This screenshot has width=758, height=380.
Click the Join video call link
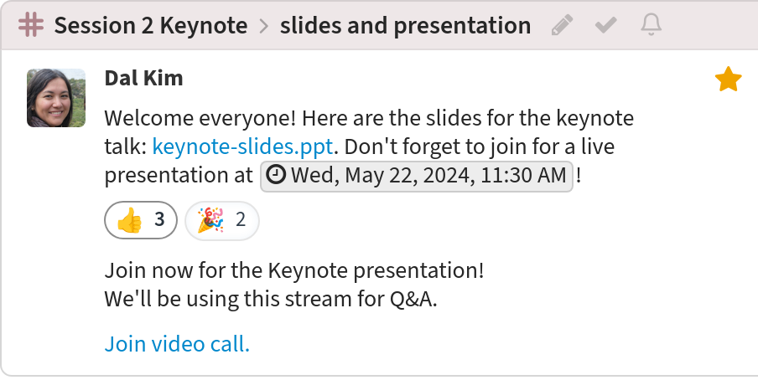(177, 344)
